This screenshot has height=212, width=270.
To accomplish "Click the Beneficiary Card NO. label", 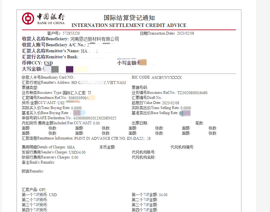I will 48,77.
